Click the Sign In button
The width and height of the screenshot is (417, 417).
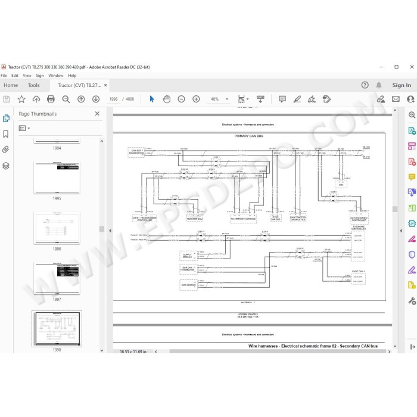[402, 85]
